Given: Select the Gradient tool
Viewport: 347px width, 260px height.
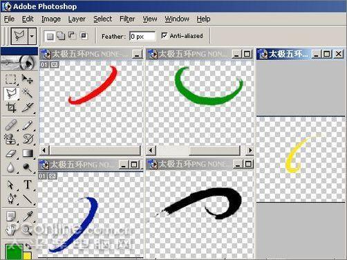Looking at the screenshot, I should (x=28, y=154).
